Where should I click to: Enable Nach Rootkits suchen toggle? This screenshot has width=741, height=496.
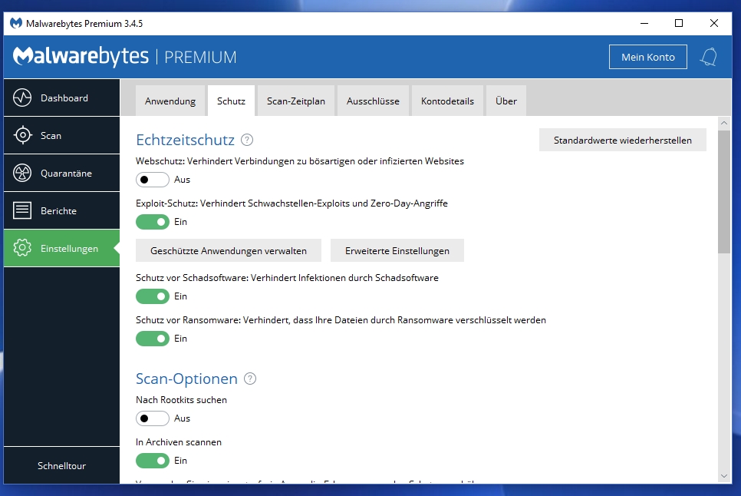(152, 418)
